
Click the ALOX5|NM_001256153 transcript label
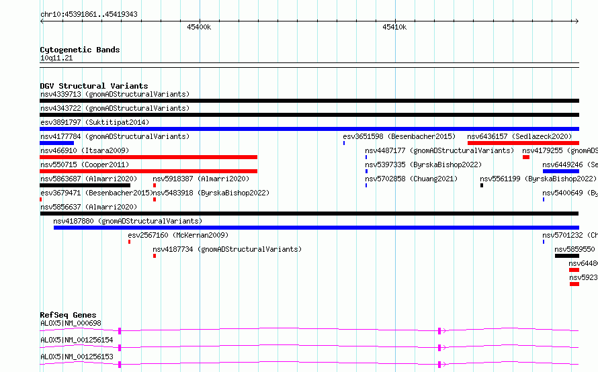tap(77, 357)
